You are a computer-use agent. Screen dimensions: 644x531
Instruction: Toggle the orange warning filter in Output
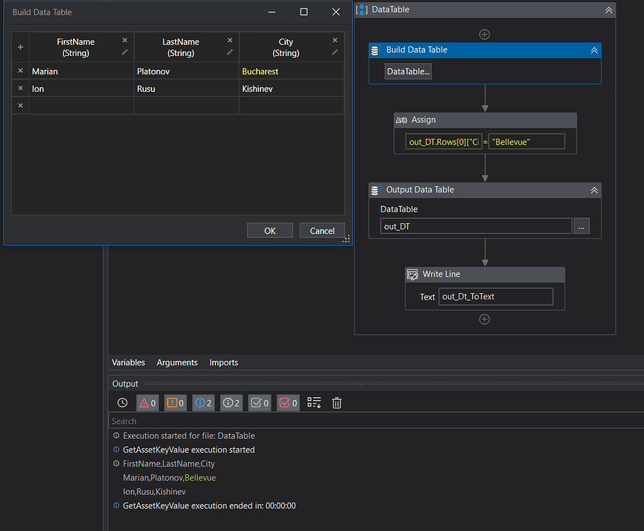(x=175, y=403)
